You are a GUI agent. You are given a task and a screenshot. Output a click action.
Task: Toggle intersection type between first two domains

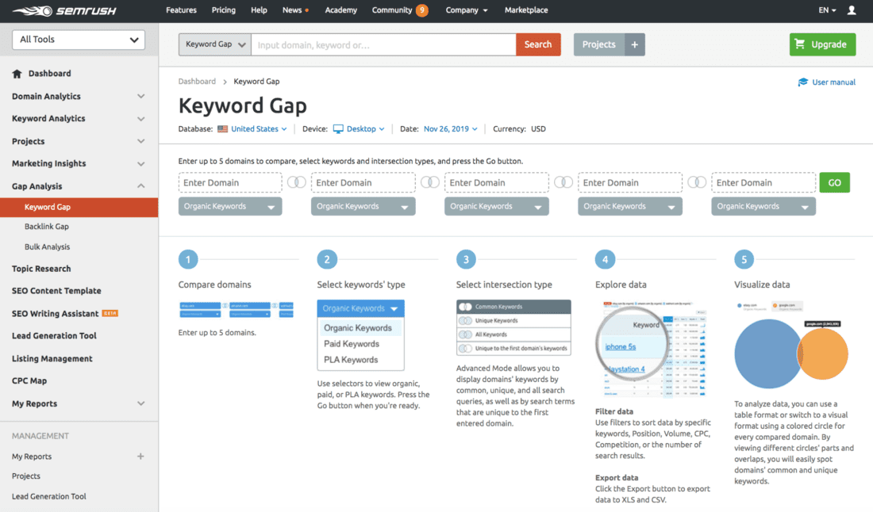(296, 181)
